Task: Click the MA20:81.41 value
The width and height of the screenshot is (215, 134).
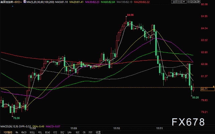Action: (76, 2)
